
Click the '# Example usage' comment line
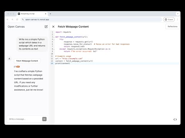[x=63, y=56]
